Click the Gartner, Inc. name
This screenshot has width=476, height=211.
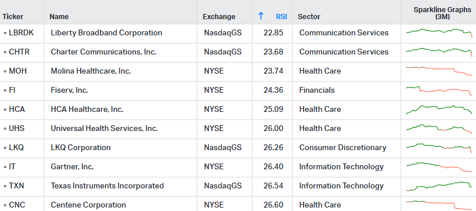[72, 167]
